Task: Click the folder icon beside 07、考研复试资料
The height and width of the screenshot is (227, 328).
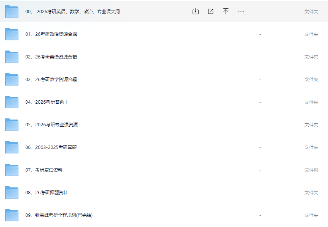Action: point(11,170)
